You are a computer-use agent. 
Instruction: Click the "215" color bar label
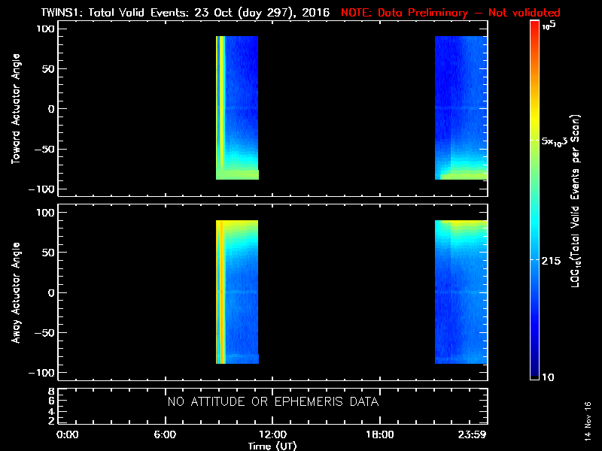[x=551, y=261]
